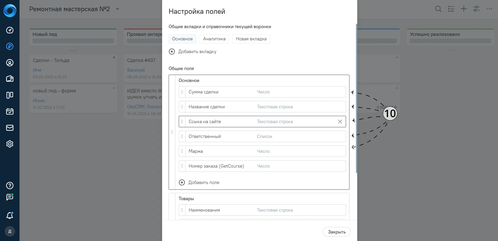This screenshot has width=498, height=241.
Task: Open the Сделка #437 deal card
Action: tap(143, 68)
